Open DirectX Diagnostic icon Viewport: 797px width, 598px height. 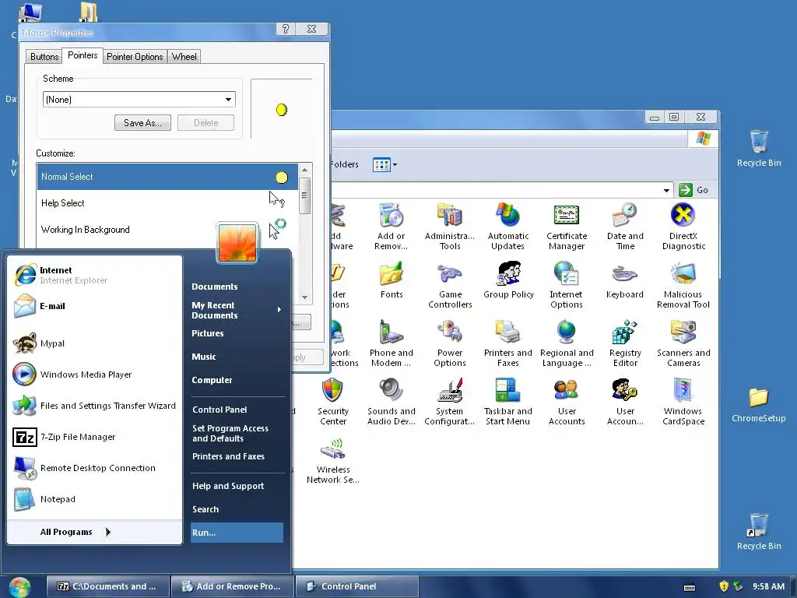click(x=683, y=227)
